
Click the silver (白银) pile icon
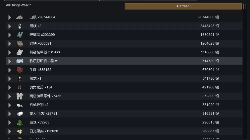[x=20, y=17]
